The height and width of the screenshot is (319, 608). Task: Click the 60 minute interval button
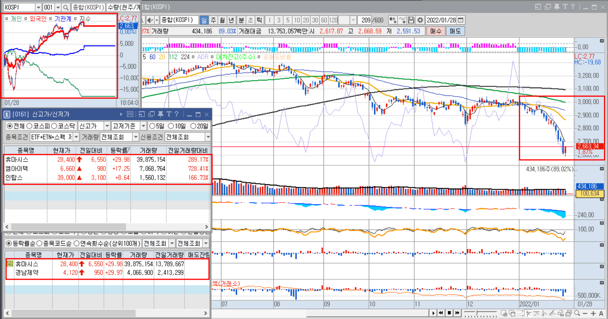pos(324,20)
